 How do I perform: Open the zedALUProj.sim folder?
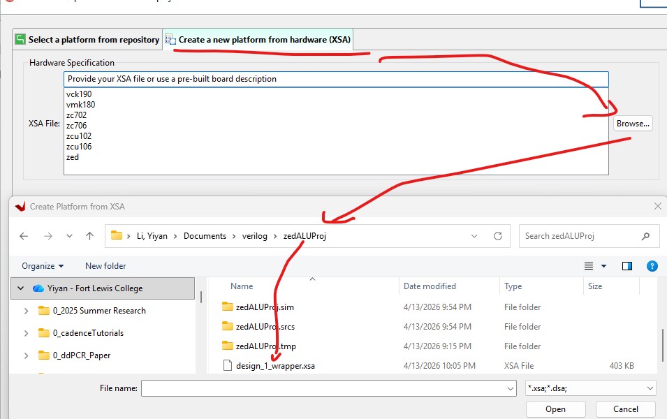point(265,307)
